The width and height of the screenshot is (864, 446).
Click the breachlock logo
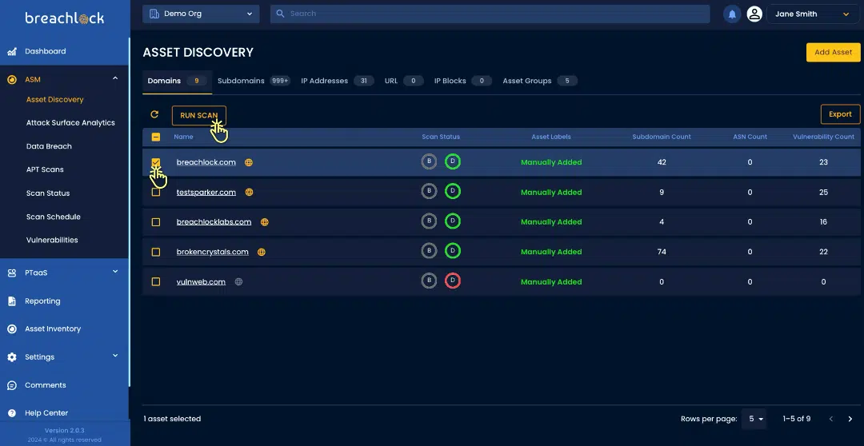65,18
